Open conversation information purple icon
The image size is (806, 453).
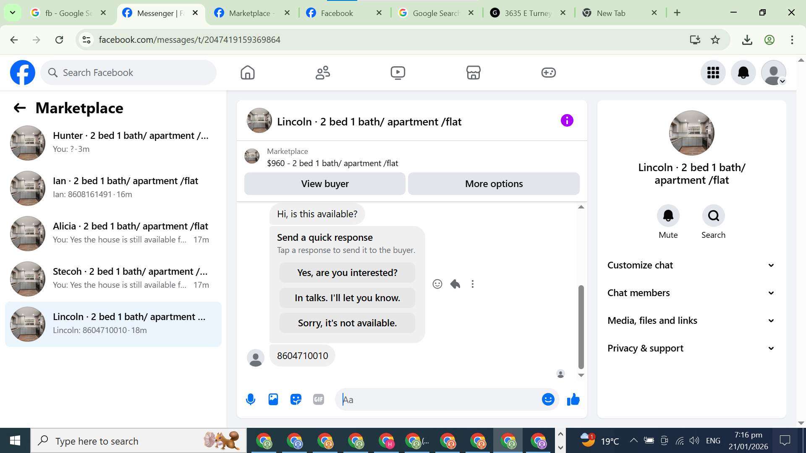(567, 121)
